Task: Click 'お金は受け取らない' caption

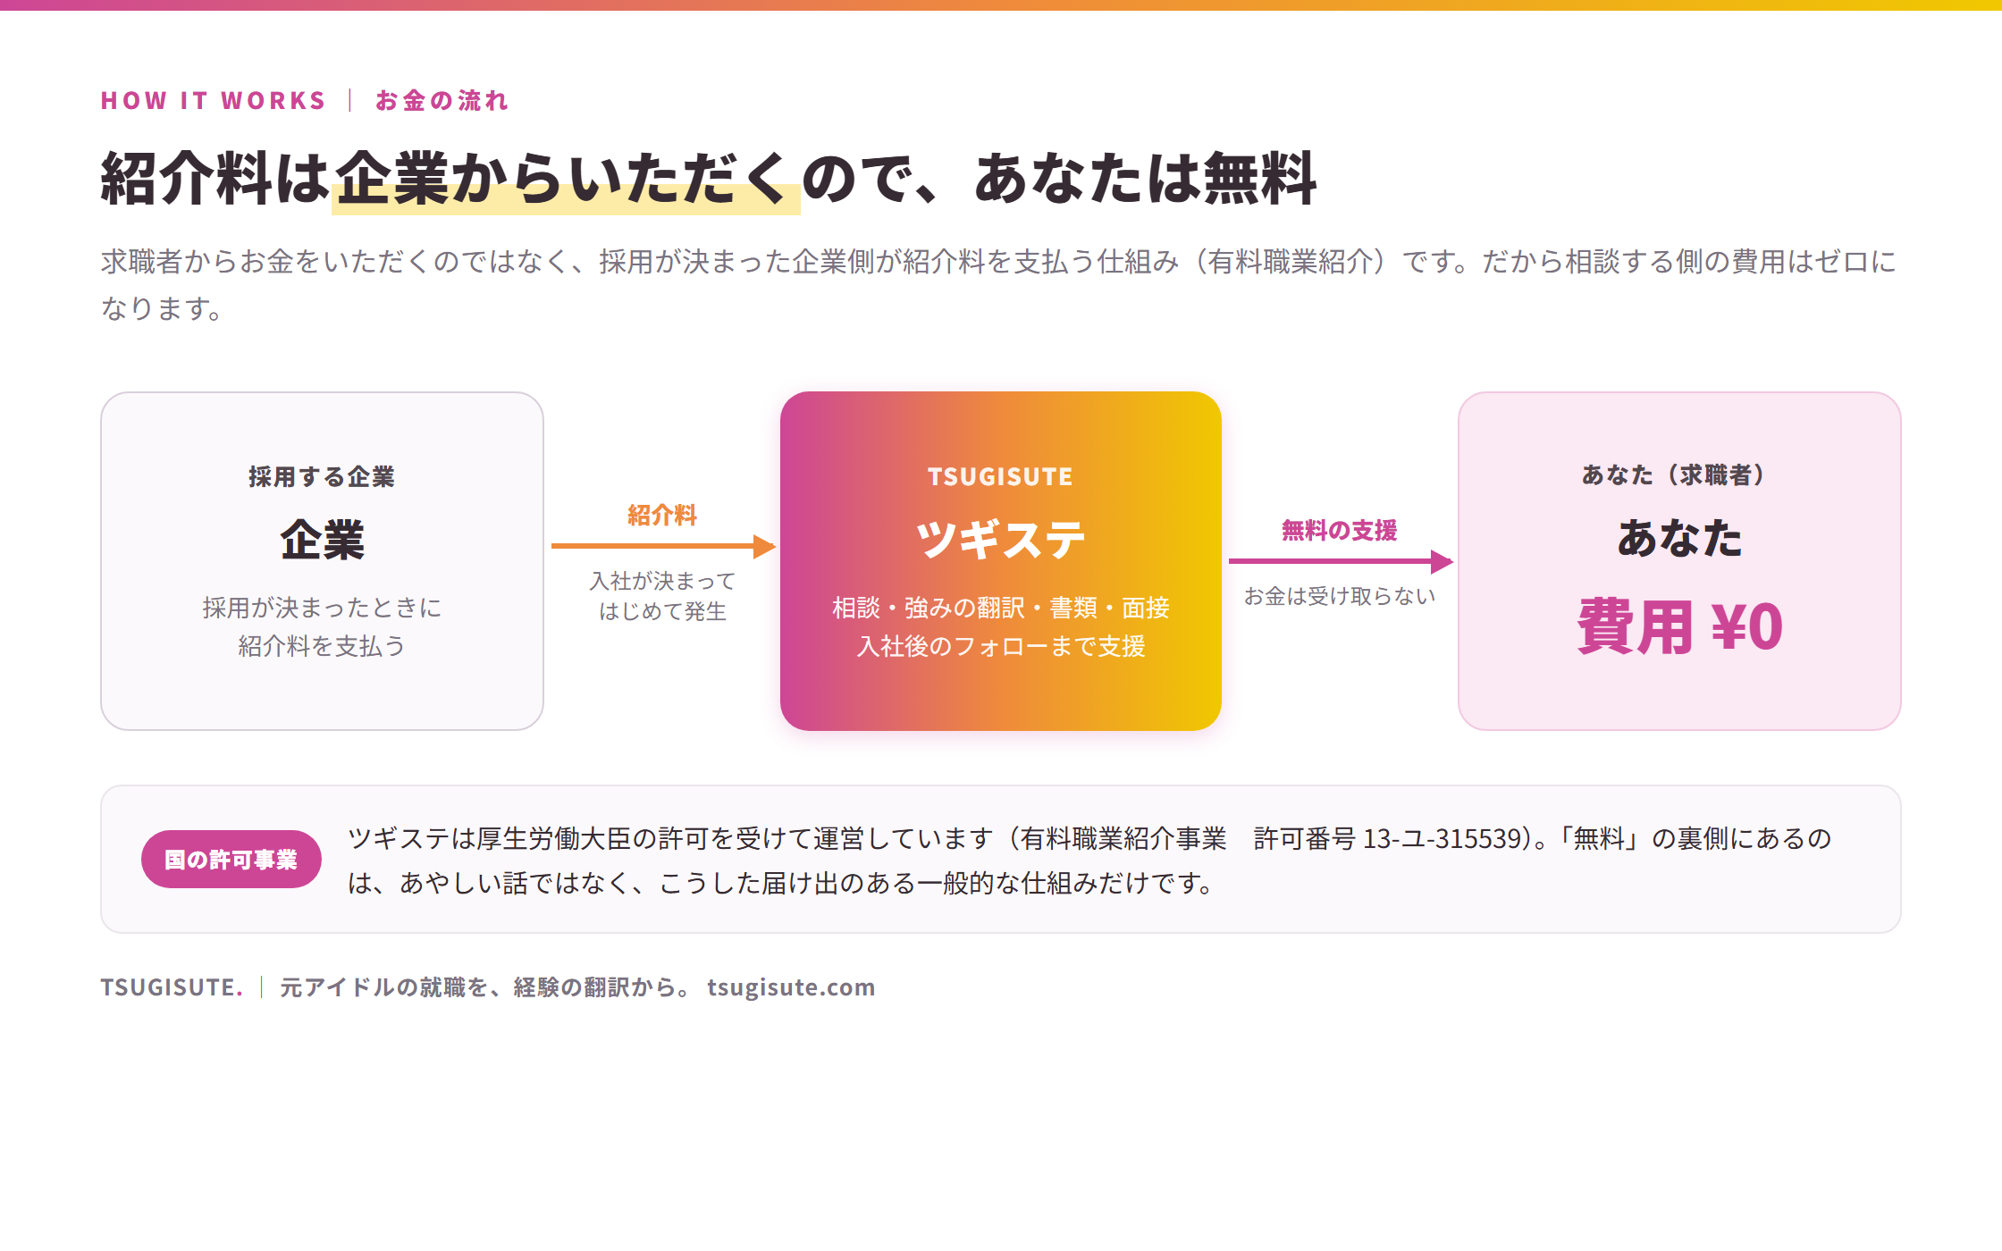Action: pyautogui.click(x=1339, y=596)
